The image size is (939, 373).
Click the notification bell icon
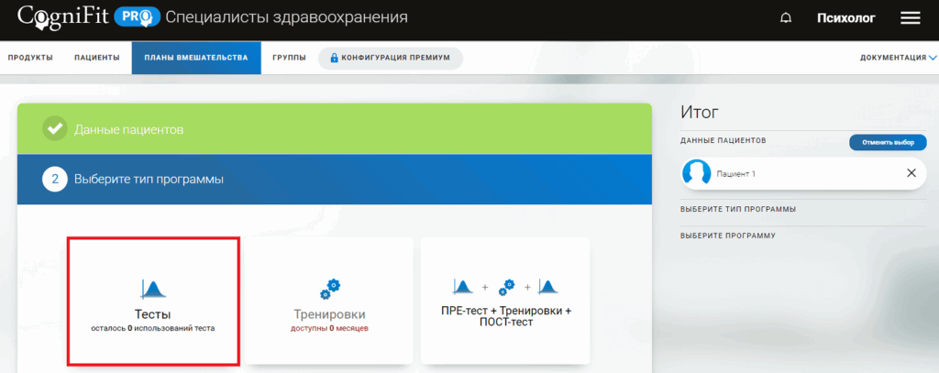pyautogui.click(x=785, y=18)
